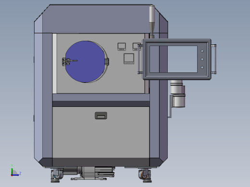Image resolution: width=250 pixels, height=187 pixels.
Task: Select the pump motor assembly under the cabinet
Action: (93, 173)
